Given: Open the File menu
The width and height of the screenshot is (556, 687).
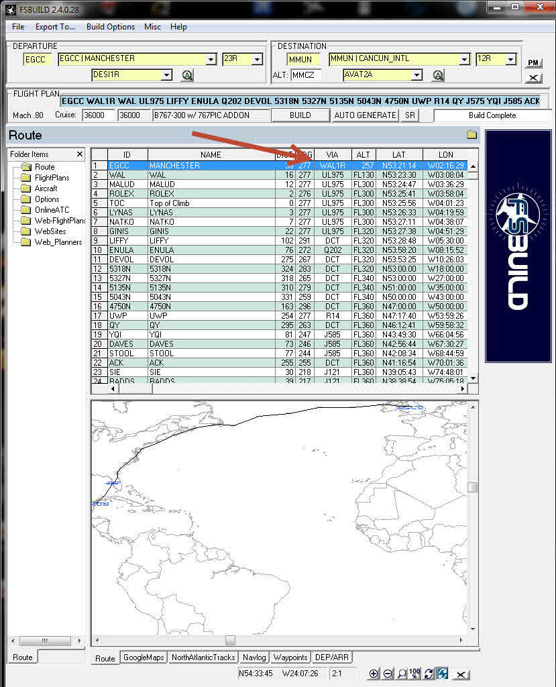Looking at the screenshot, I should (18, 27).
